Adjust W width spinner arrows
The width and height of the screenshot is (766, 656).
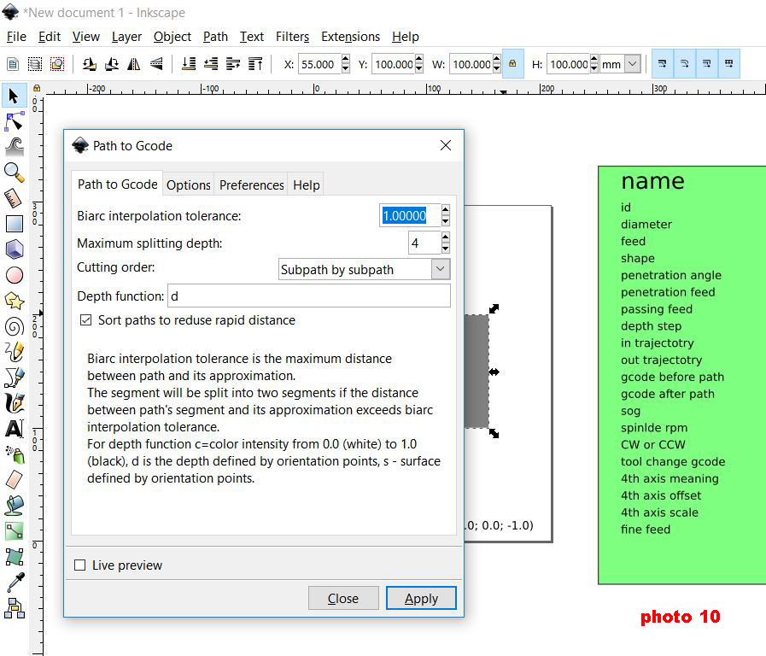pyautogui.click(x=496, y=64)
